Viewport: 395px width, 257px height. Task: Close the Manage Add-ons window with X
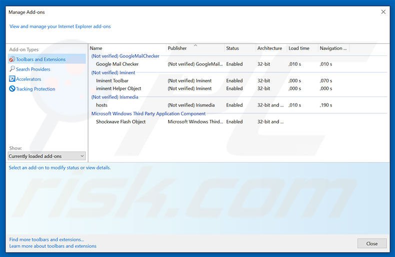[383, 12]
